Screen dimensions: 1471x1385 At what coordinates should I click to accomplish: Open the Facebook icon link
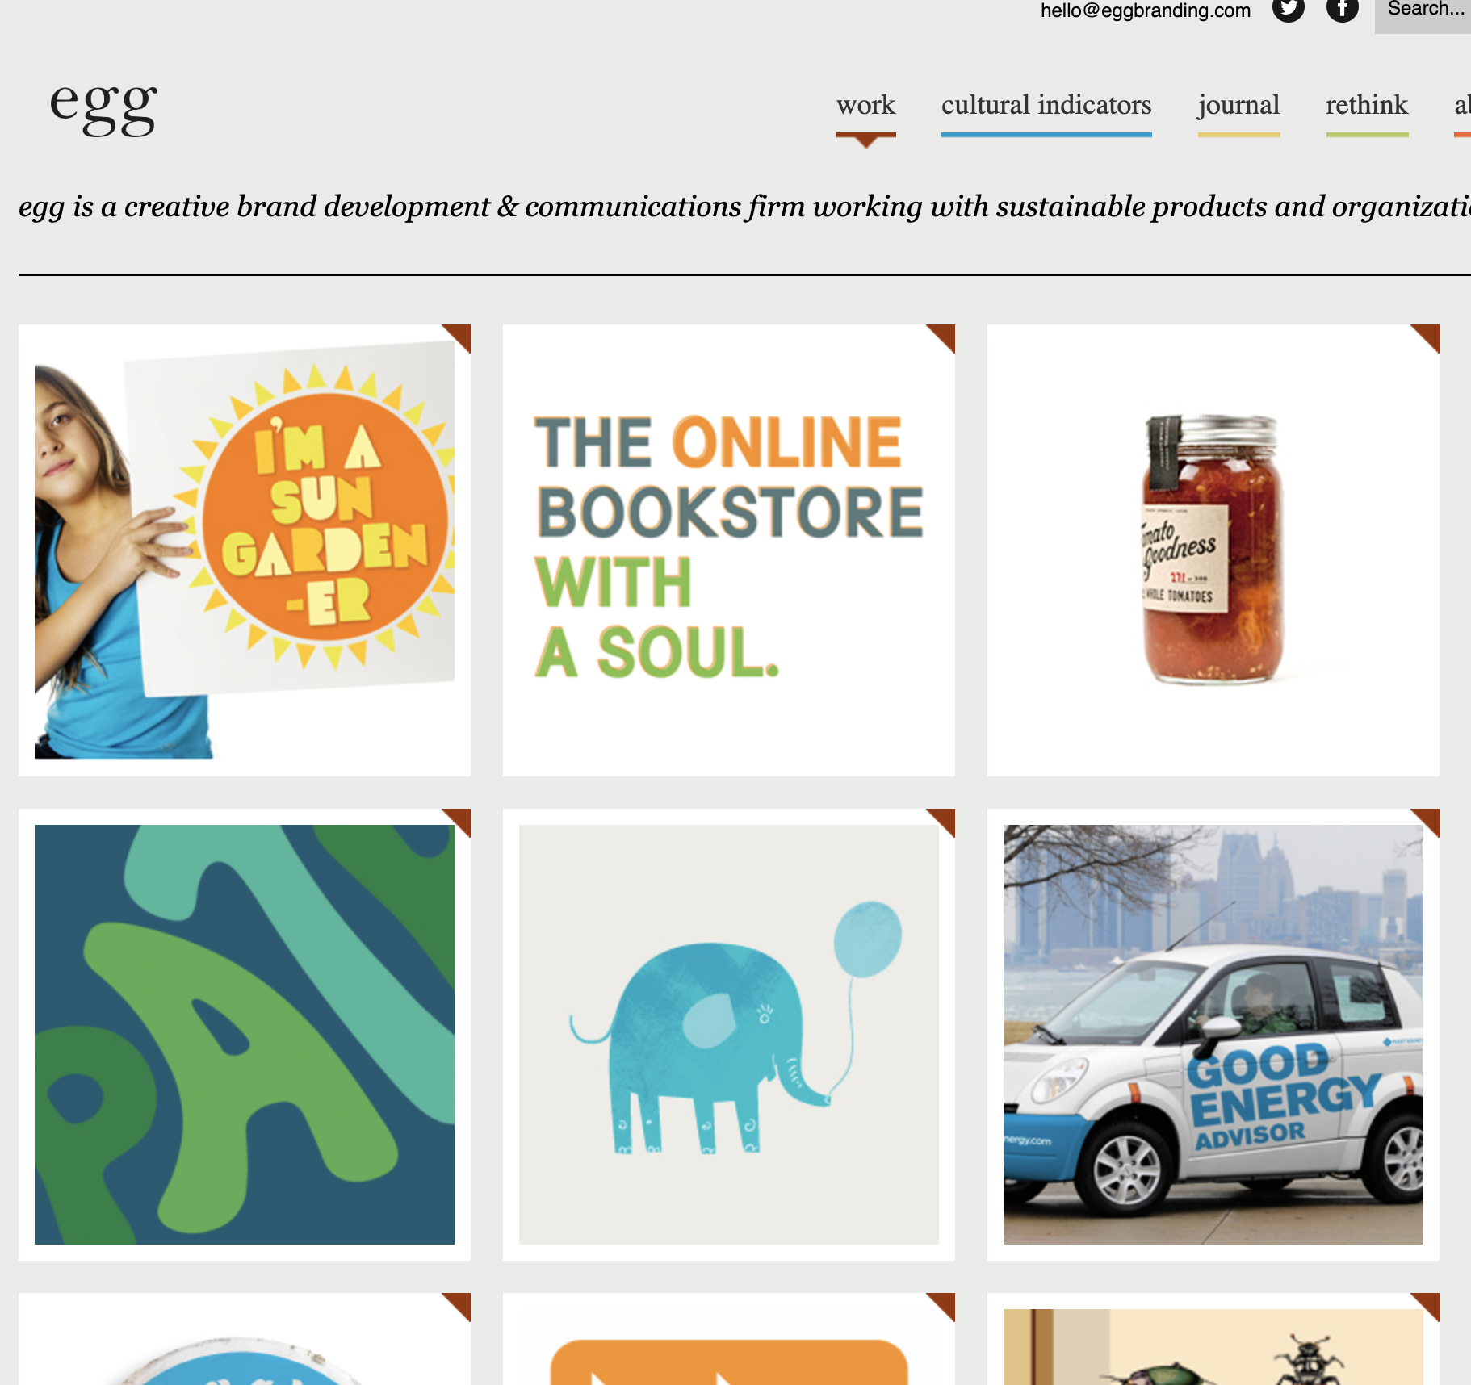pyautogui.click(x=1342, y=8)
